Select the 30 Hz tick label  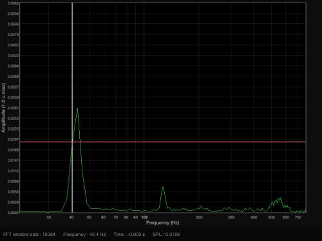(49, 217)
